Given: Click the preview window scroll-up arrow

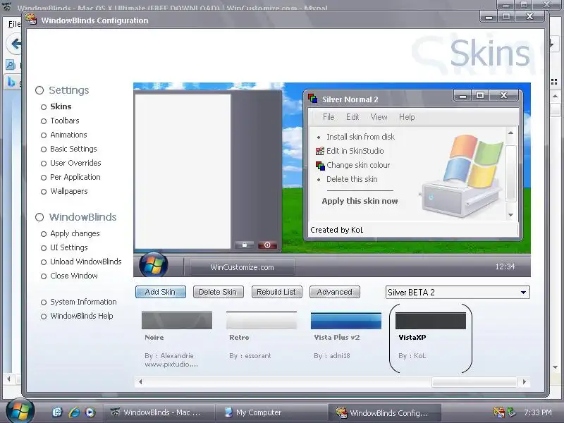Looking at the screenshot, I should tap(510, 133).
